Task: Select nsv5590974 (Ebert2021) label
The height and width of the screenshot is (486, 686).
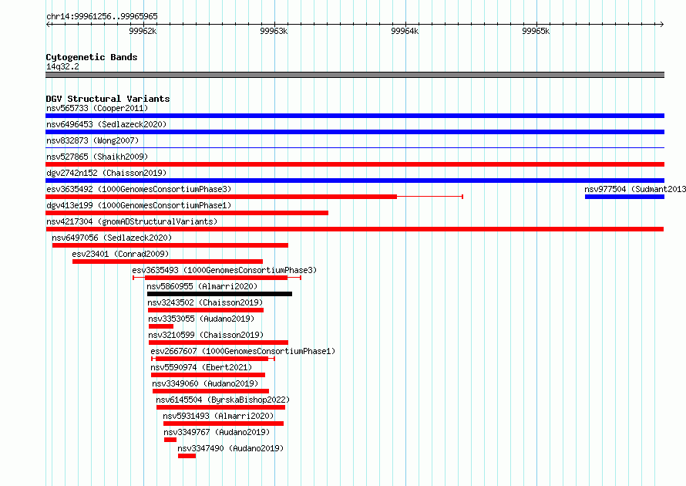Action: [201, 367]
